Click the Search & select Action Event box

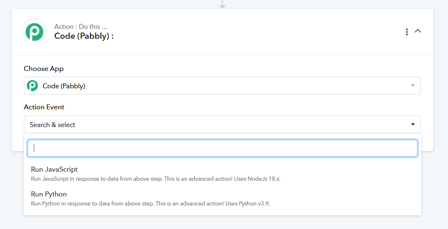click(222, 124)
